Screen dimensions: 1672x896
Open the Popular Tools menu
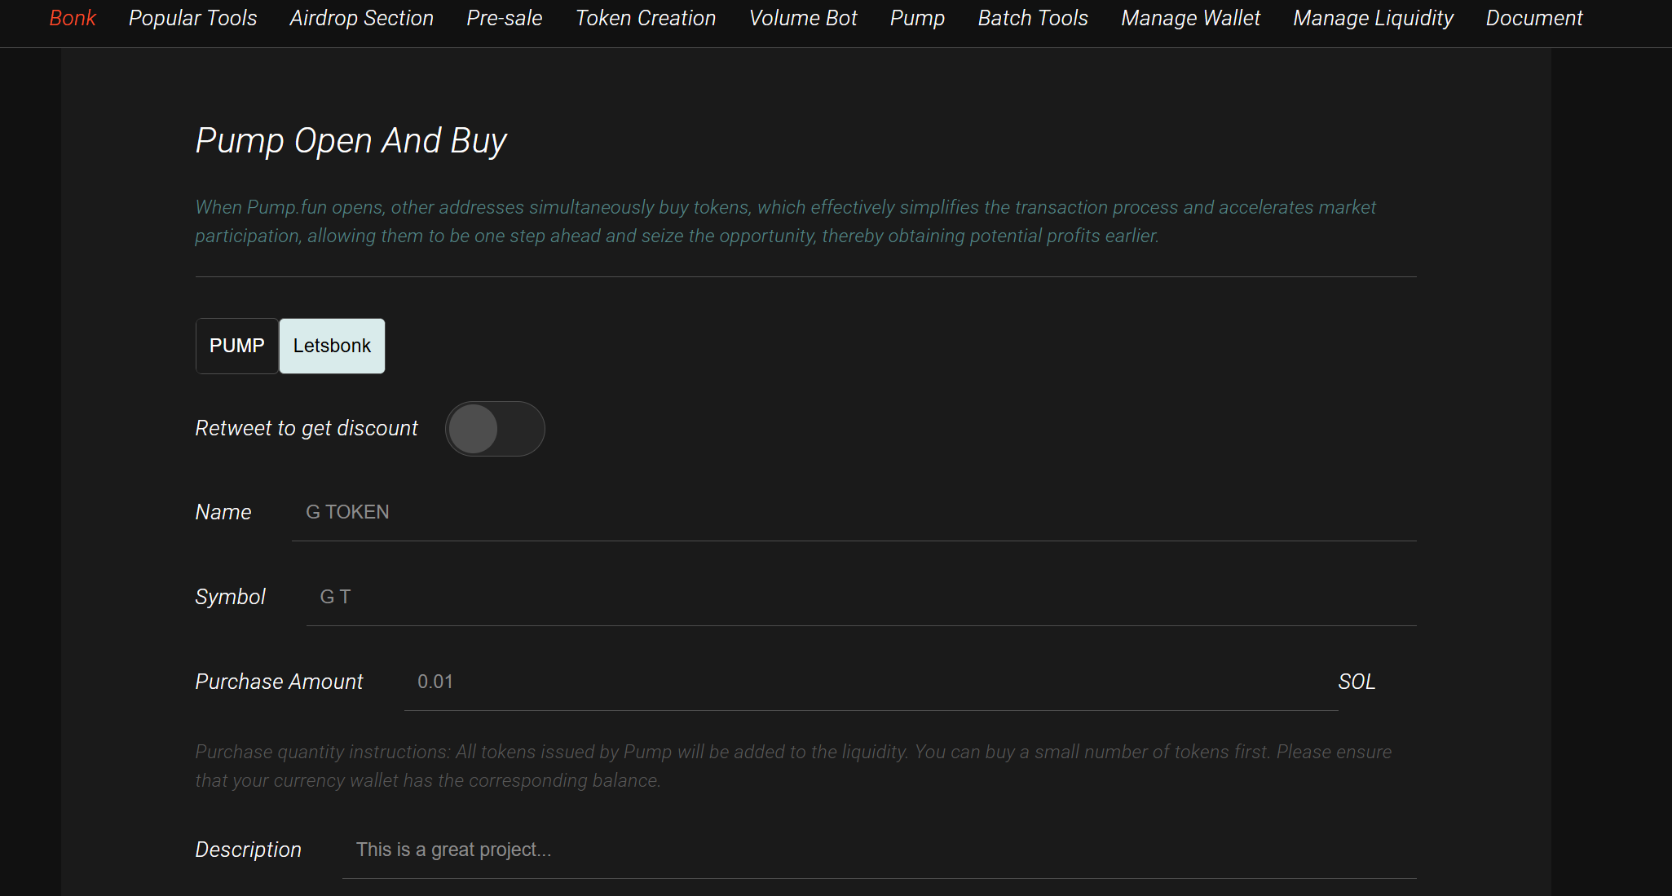pyautogui.click(x=192, y=18)
